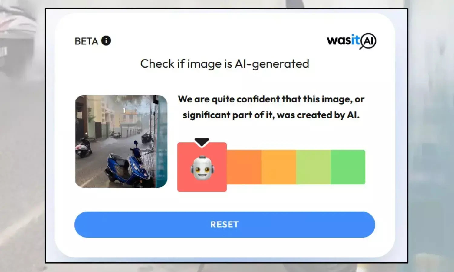The width and height of the screenshot is (454, 272).
Task: Click the robot face icon
Action: (x=202, y=168)
